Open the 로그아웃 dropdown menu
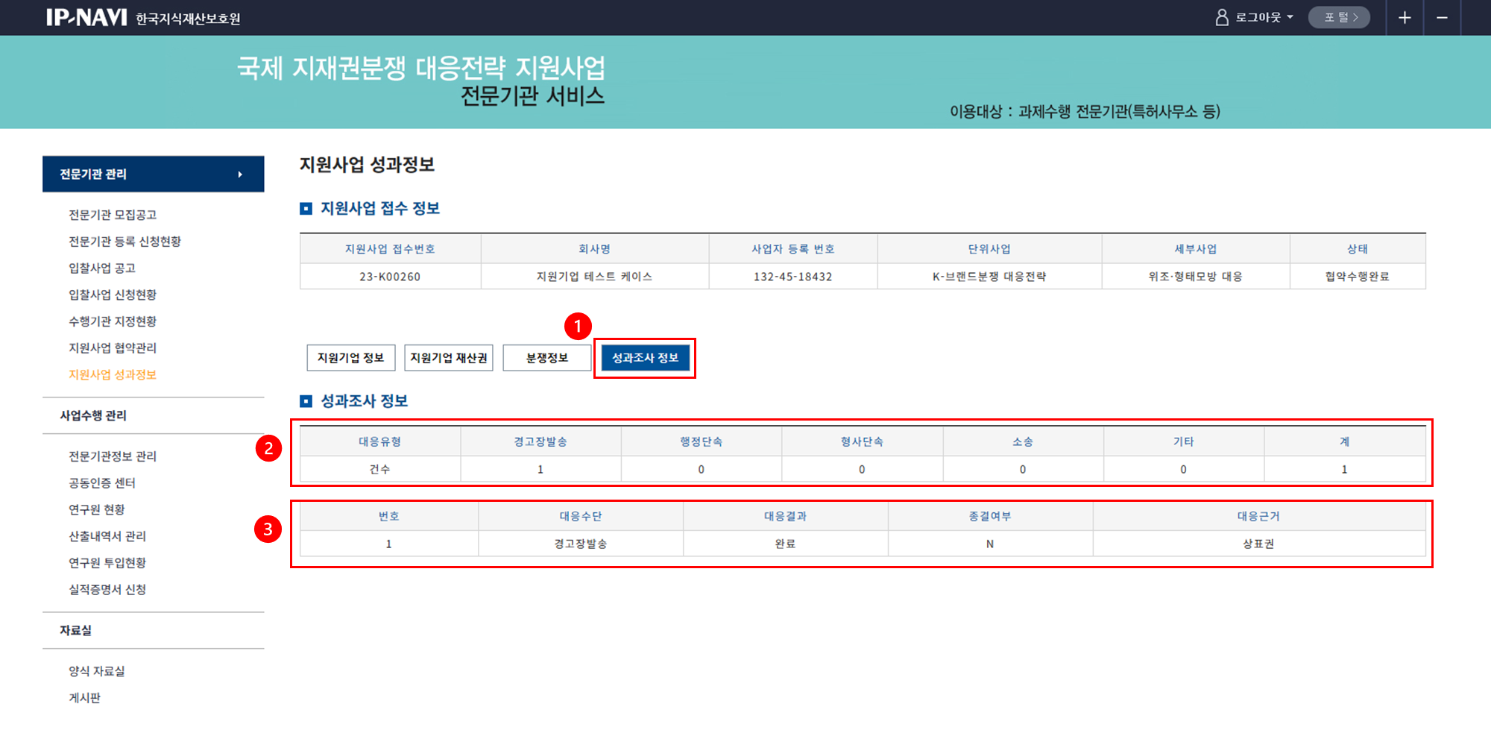The width and height of the screenshot is (1491, 736). tap(1264, 17)
